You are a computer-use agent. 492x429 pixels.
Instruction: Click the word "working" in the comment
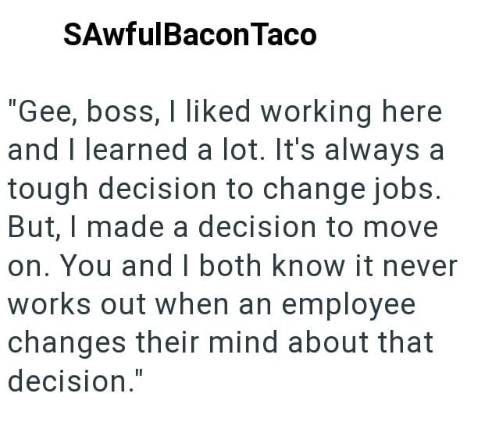pyautogui.click(x=316, y=113)
